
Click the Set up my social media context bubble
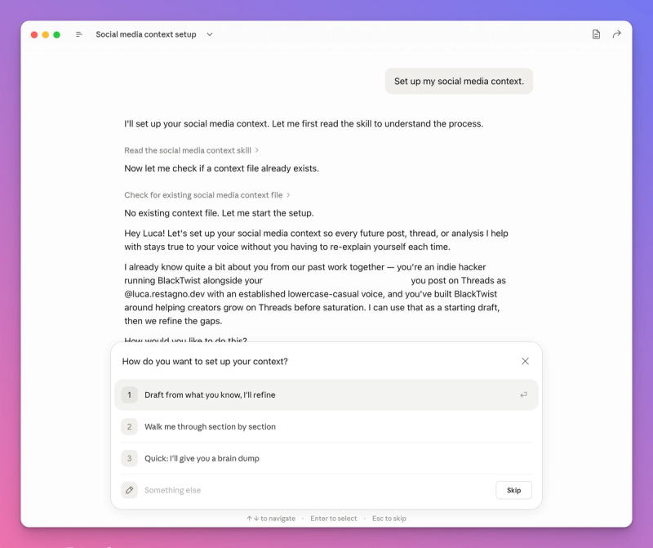click(x=458, y=81)
